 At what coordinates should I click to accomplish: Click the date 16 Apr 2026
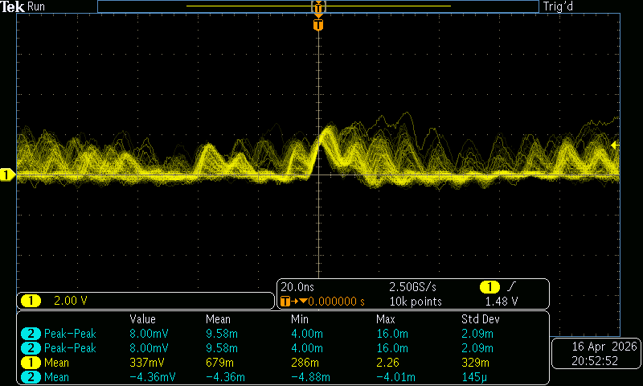(604, 347)
